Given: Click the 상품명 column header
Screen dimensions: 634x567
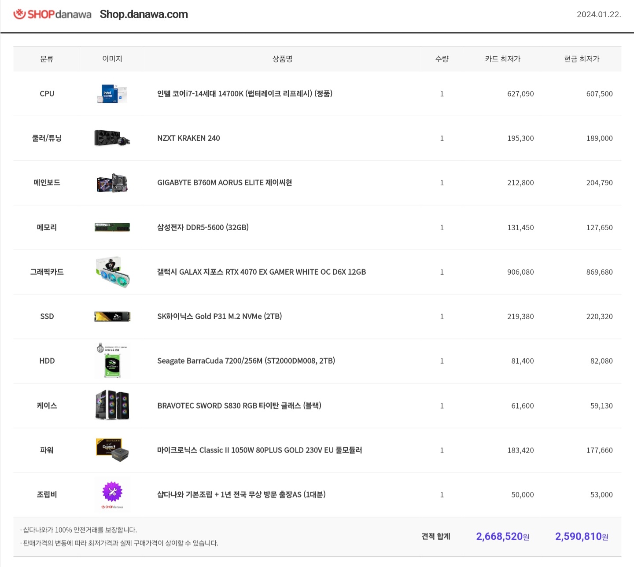Looking at the screenshot, I should [282, 59].
